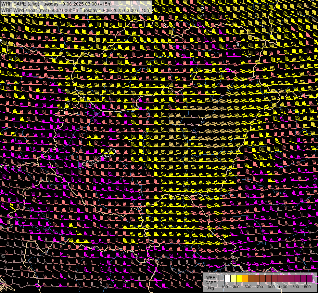Image resolution: width=318 pixels, height=293 pixels.
Task: Click the '1300' legend value
Action: tap(295, 287)
